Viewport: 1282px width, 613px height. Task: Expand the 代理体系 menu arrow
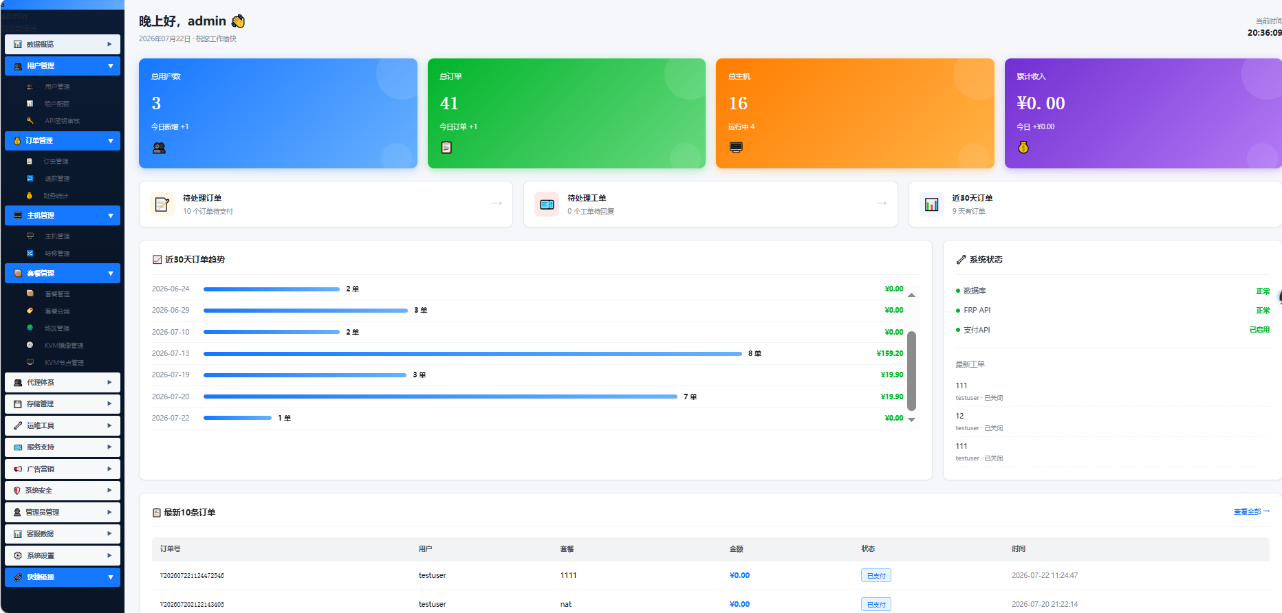coord(109,382)
